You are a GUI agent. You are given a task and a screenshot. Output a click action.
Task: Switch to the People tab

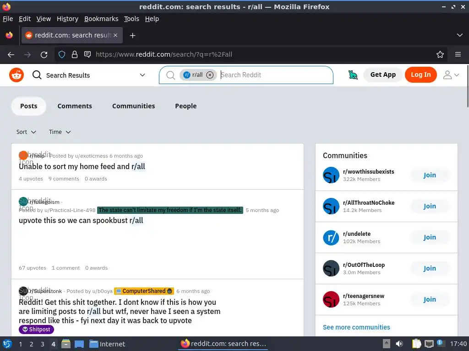pyautogui.click(x=186, y=106)
